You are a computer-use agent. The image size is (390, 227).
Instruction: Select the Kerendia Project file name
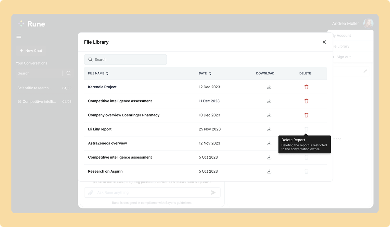[102, 87]
